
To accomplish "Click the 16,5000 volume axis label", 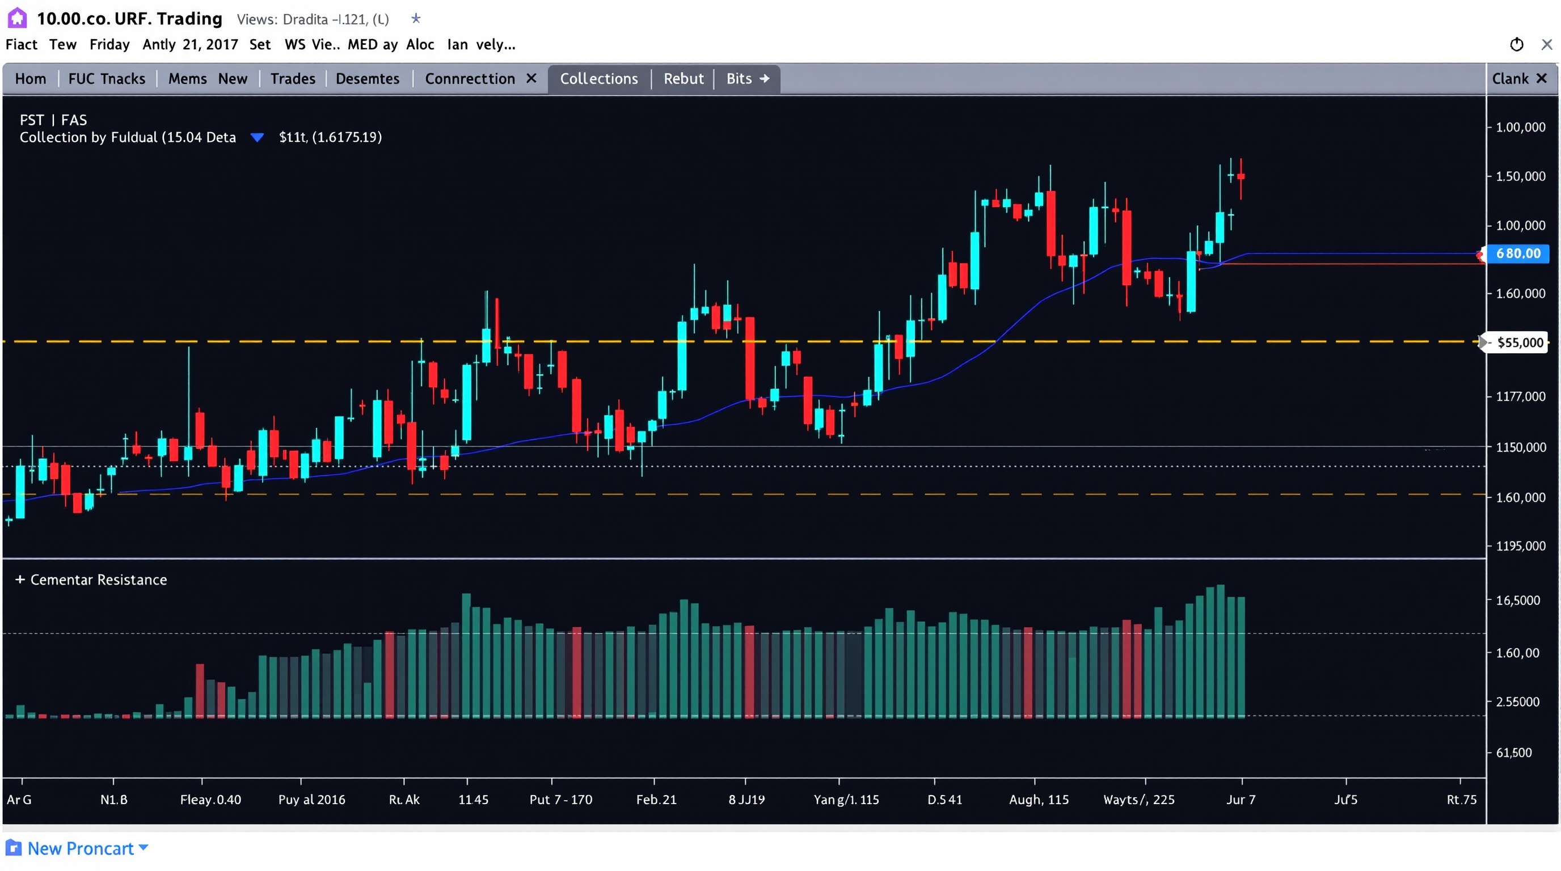I will click(1518, 601).
